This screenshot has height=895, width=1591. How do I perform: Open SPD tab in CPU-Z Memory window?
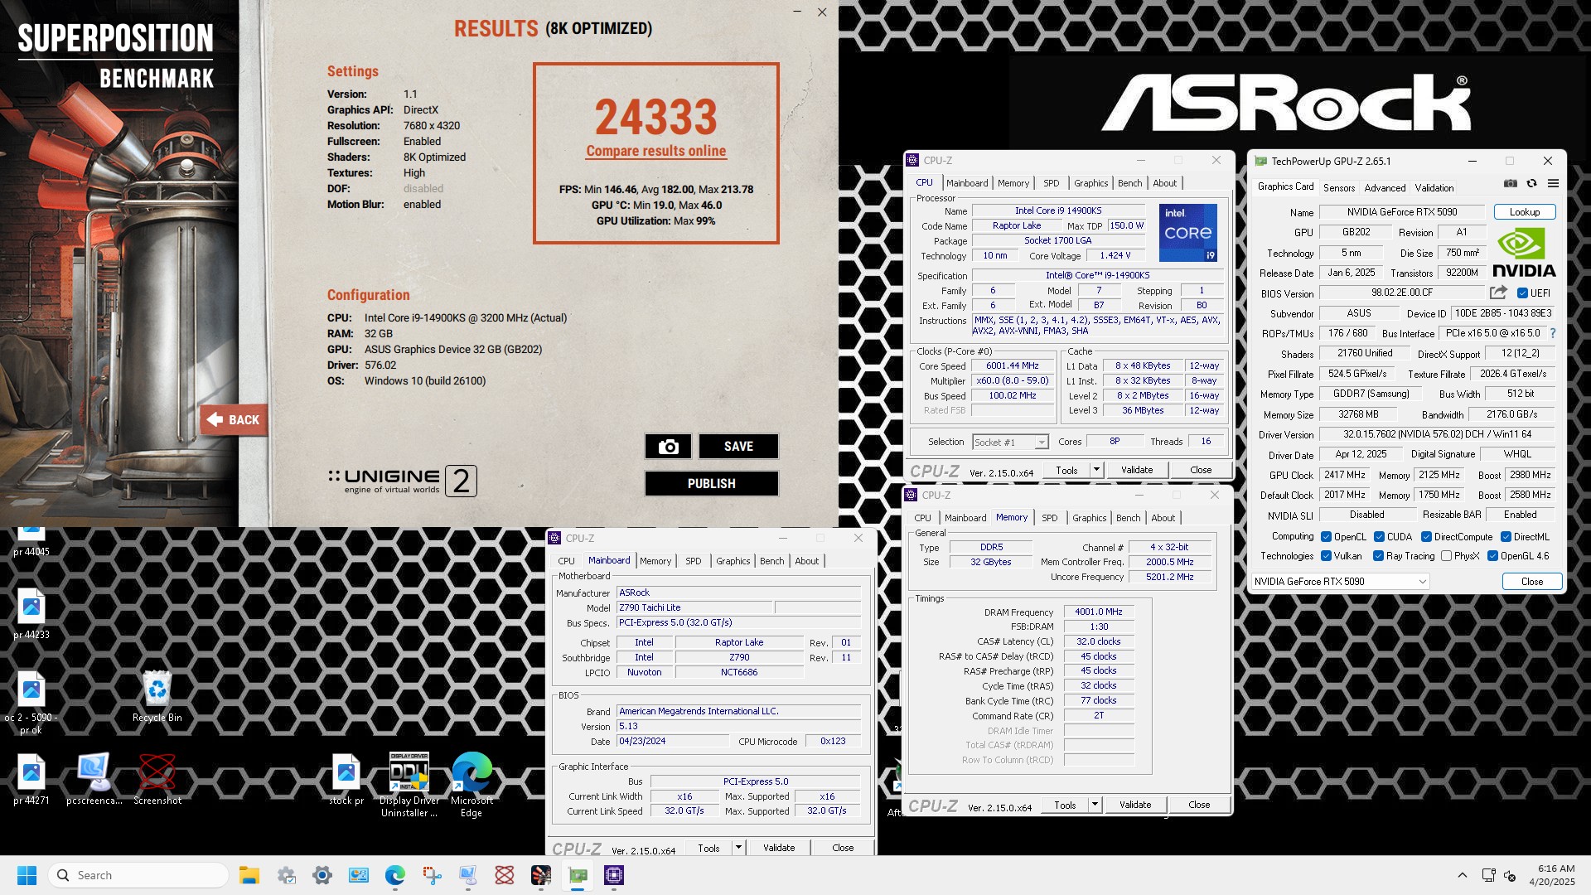point(1049,518)
